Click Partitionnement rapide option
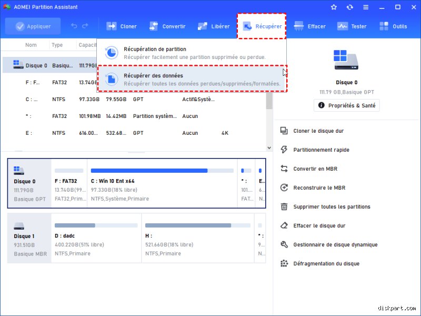This screenshot has height=316, width=421. tap(321, 150)
